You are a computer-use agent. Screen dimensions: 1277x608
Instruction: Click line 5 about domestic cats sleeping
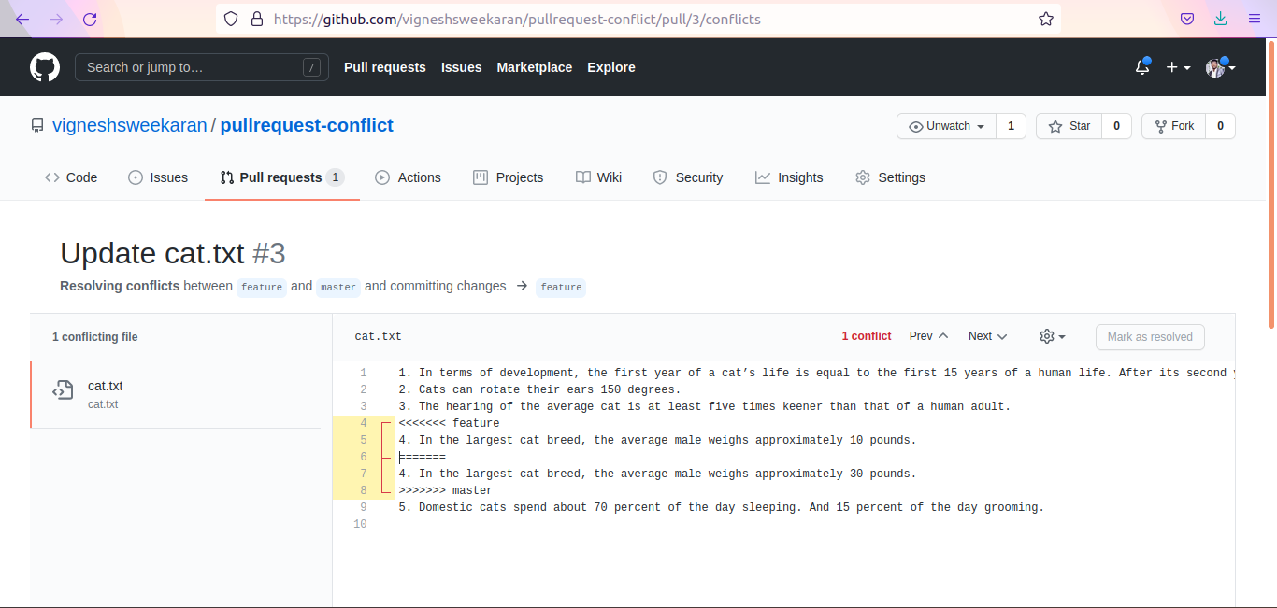coord(721,507)
